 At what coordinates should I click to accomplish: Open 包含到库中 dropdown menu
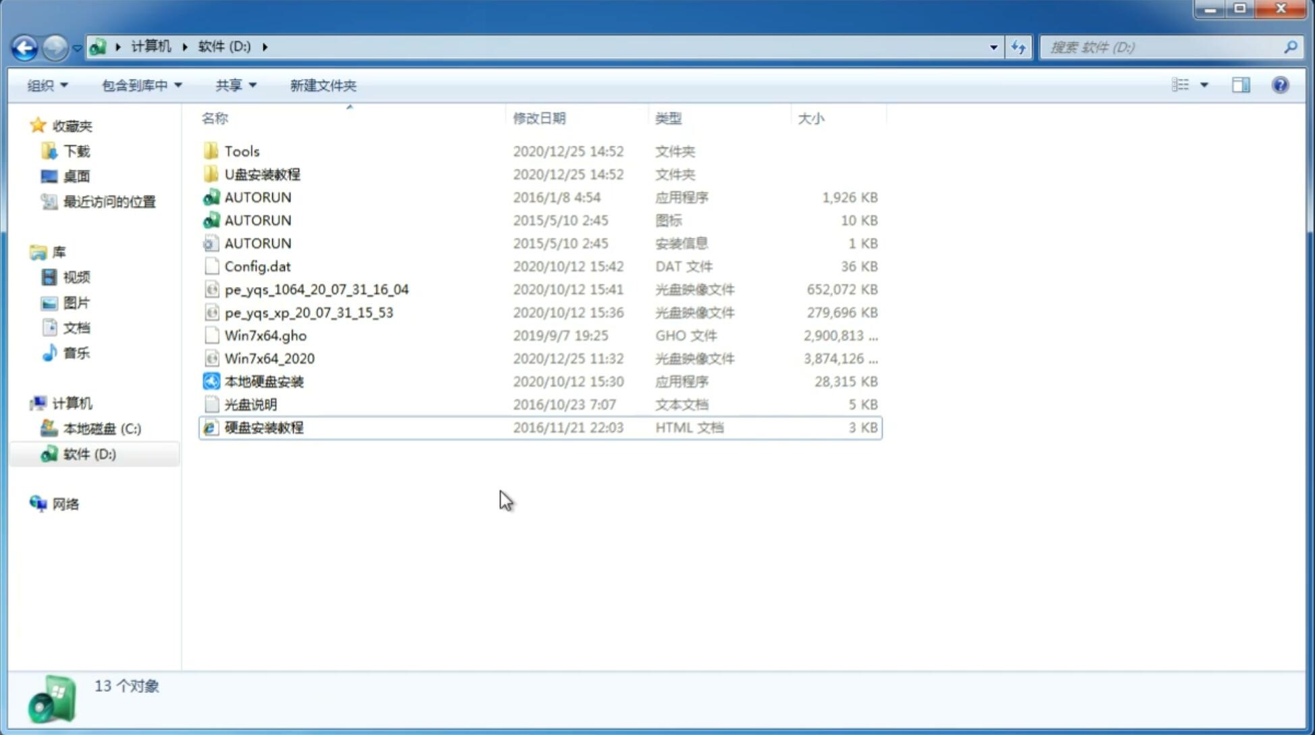pyautogui.click(x=139, y=85)
